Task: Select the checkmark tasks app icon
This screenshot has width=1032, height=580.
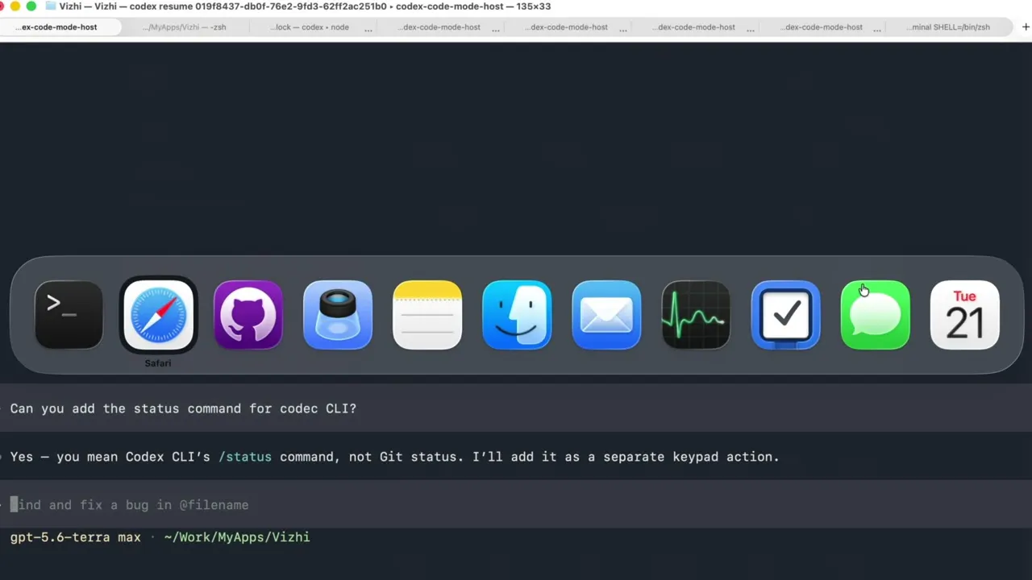Action: click(785, 315)
